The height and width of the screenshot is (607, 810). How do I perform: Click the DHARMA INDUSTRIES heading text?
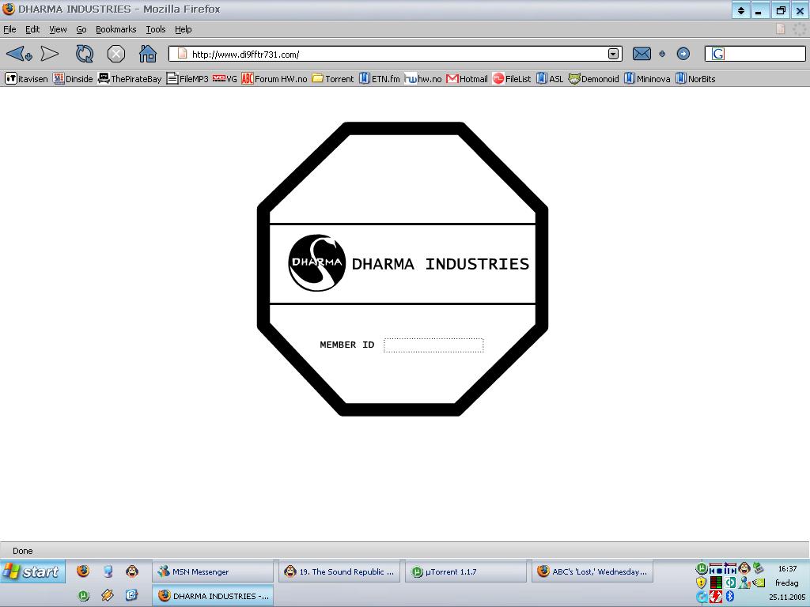pos(440,264)
